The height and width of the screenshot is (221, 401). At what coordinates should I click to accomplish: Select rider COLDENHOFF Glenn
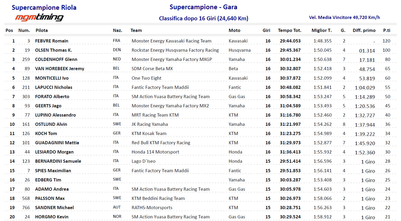[x=56, y=59]
